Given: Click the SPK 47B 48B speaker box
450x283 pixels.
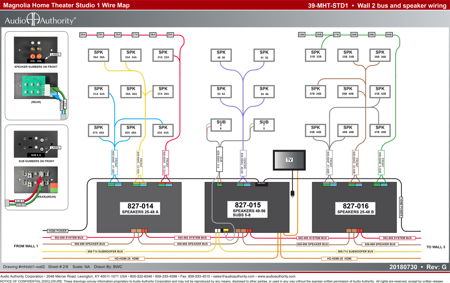Looking at the screenshot, I should click(380, 130).
